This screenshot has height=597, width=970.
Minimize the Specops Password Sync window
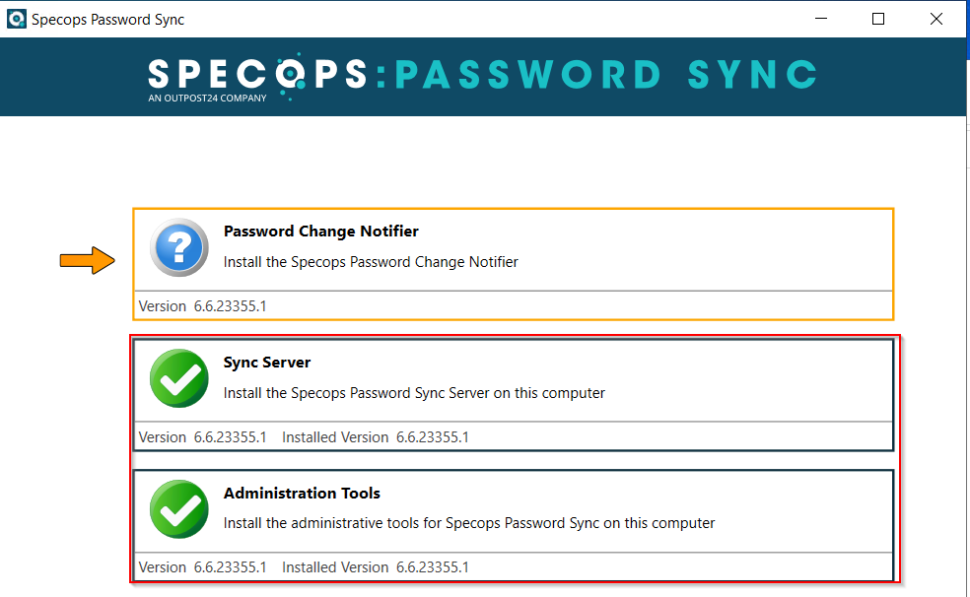[821, 19]
